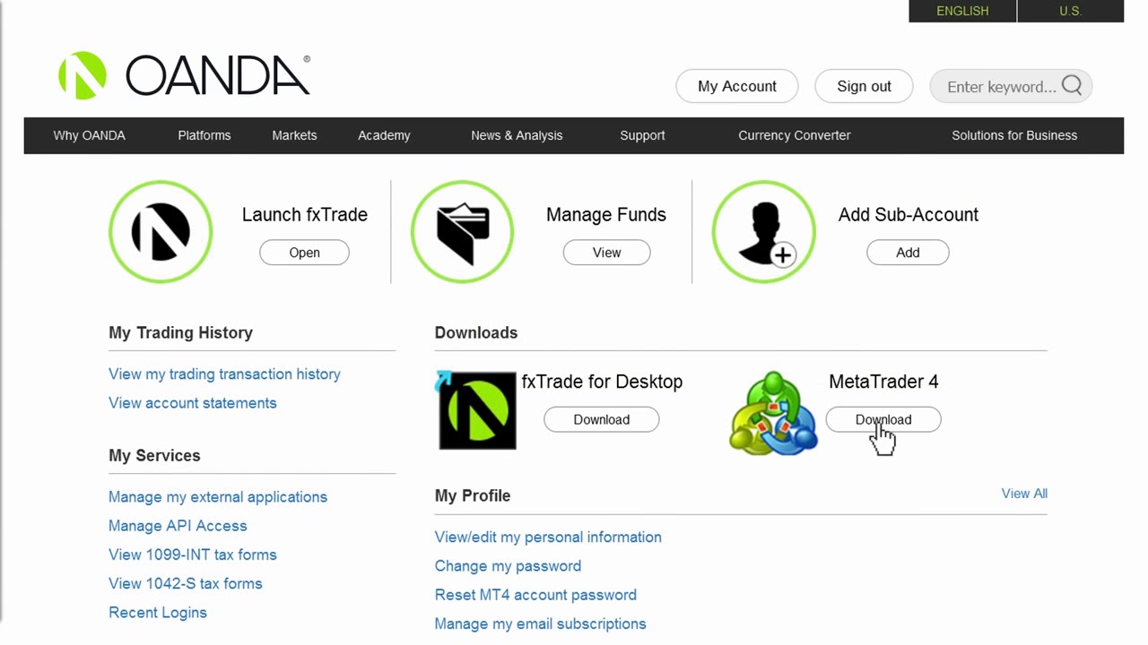The height and width of the screenshot is (645, 1148).
Task: Click View All in My Profile
Action: (x=1024, y=494)
